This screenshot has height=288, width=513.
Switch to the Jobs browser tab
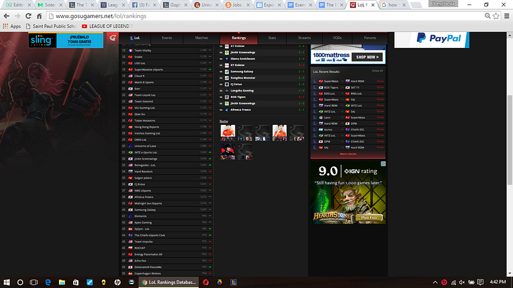click(x=237, y=5)
